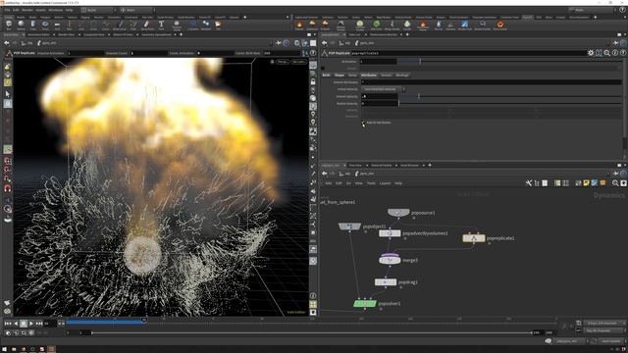Screen dimensions: 628x353
Task: Click the popsource1 node
Action: click(398, 213)
